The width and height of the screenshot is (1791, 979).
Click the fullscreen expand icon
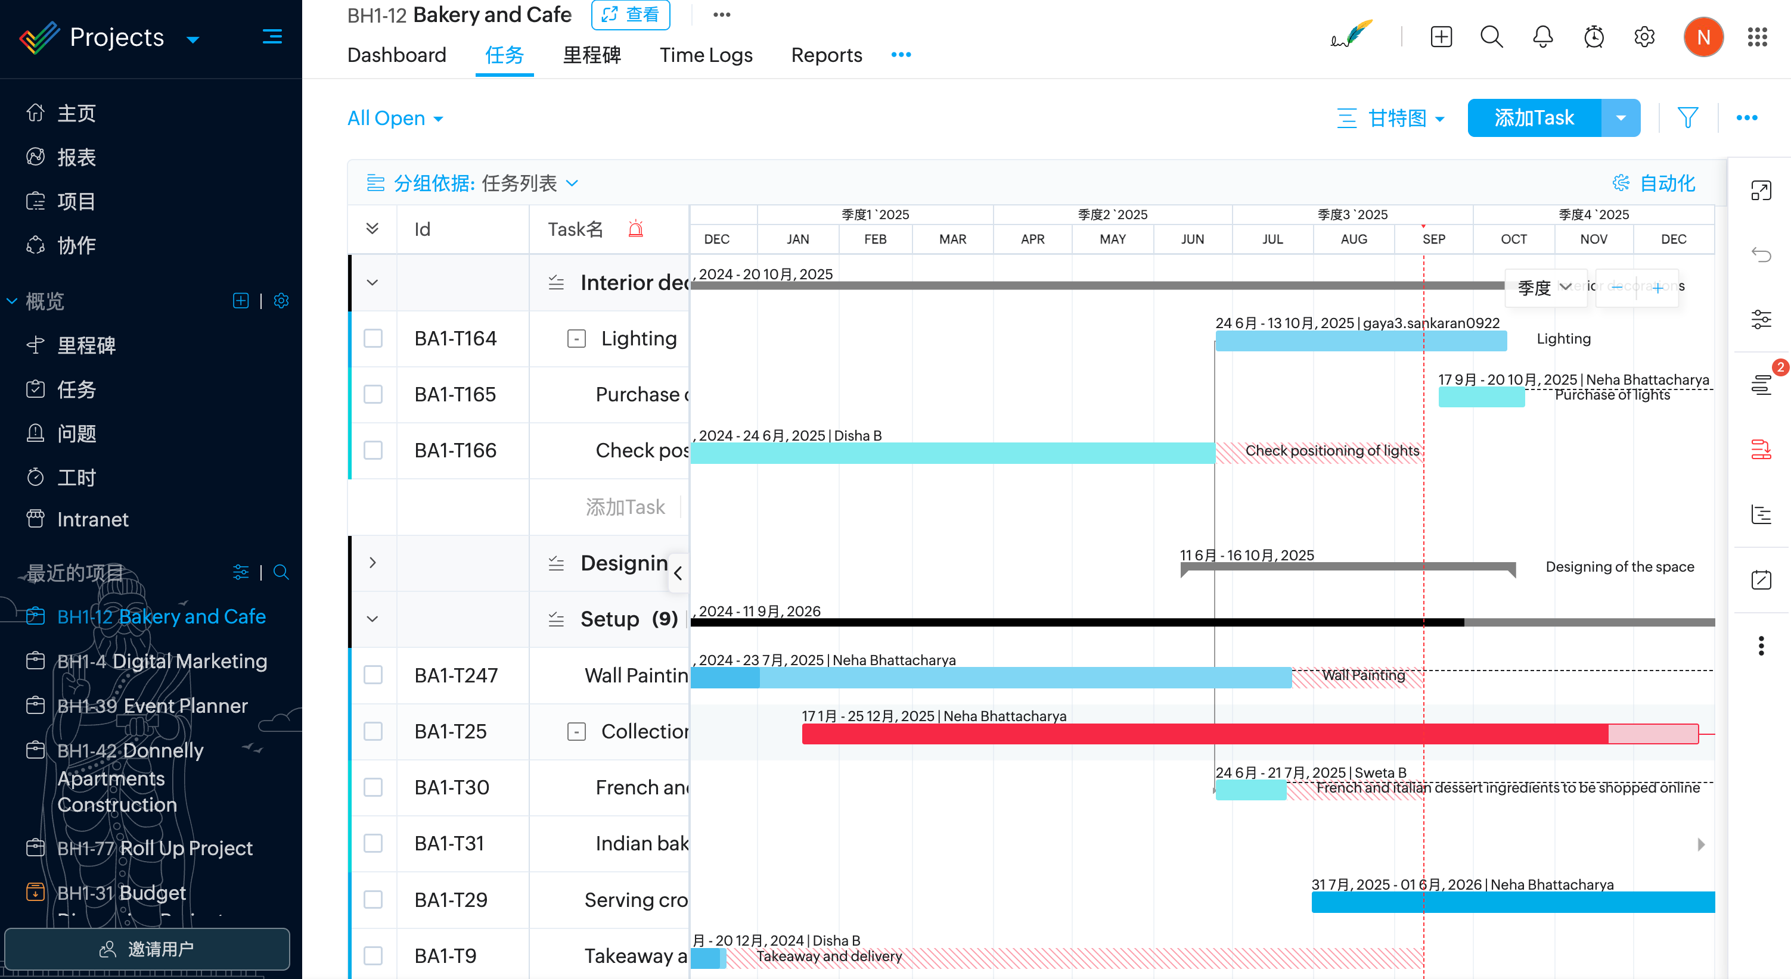(1761, 191)
